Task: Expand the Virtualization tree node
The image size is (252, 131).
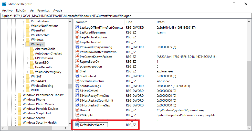Action: (x=24, y=21)
